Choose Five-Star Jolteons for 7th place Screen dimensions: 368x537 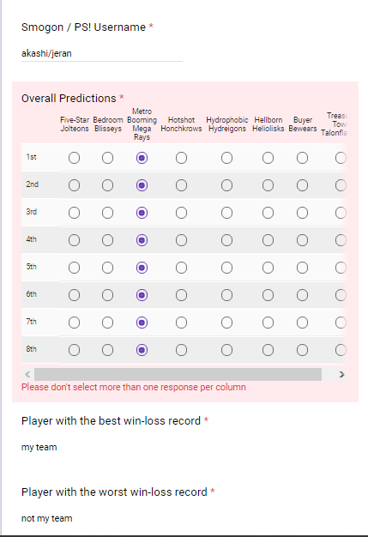point(74,323)
